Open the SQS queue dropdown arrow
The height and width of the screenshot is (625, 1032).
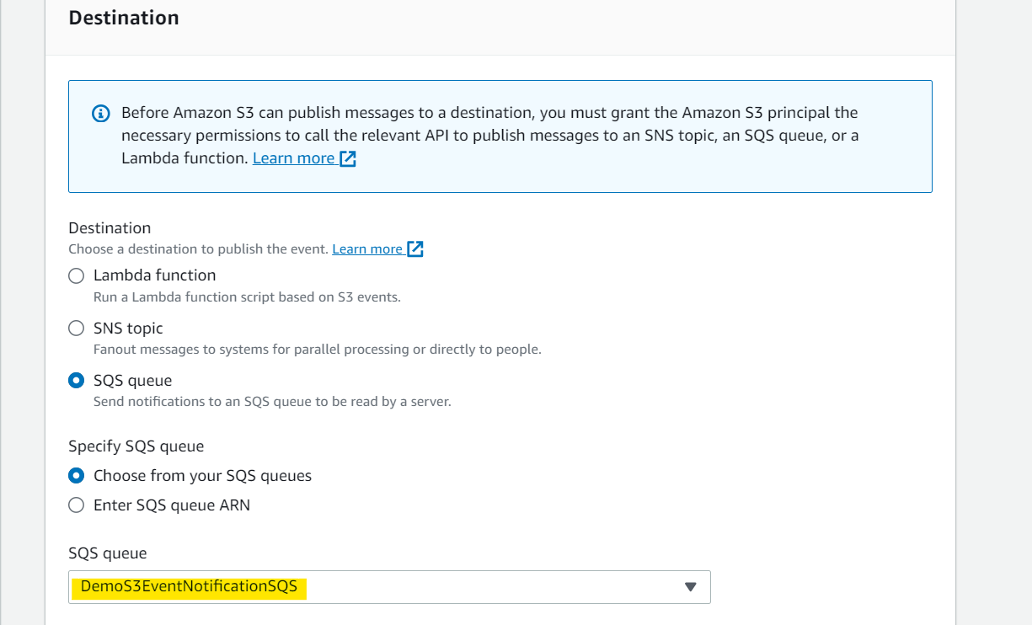click(691, 587)
